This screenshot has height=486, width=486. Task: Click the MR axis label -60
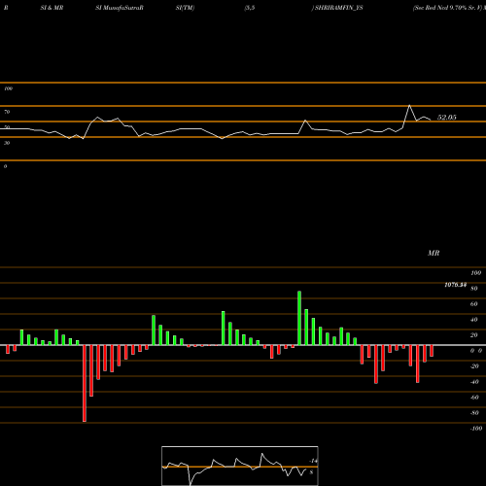point(474,398)
